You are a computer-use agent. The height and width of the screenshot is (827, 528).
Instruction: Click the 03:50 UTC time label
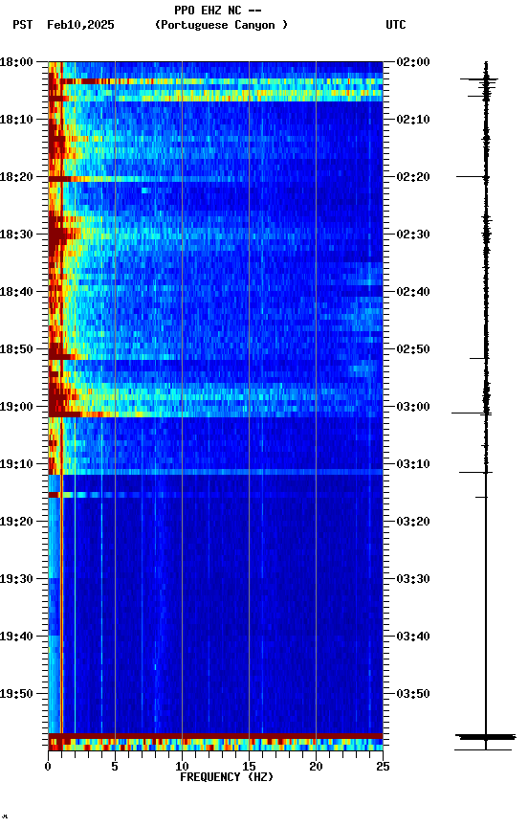tap(413, 694)
